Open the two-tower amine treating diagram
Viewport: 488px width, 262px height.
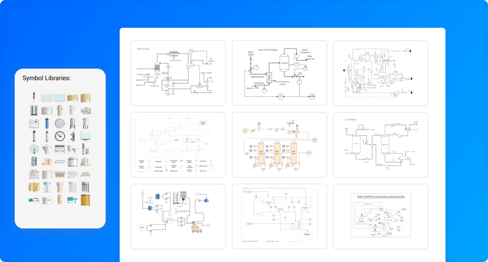point(380,145)
